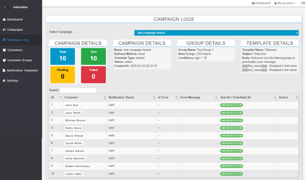305x180 pixels.
Task: Click customer Robert Hernandez
Action: click(78, 166)
